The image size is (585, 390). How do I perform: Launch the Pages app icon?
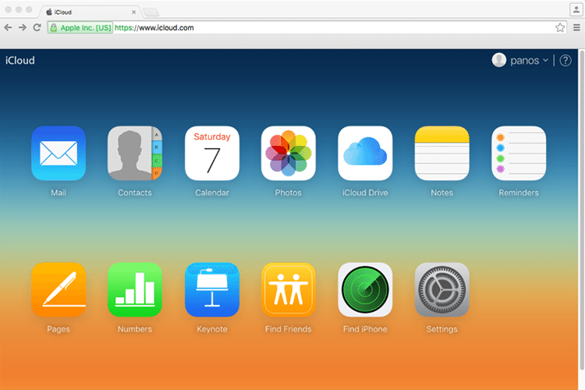58,289
